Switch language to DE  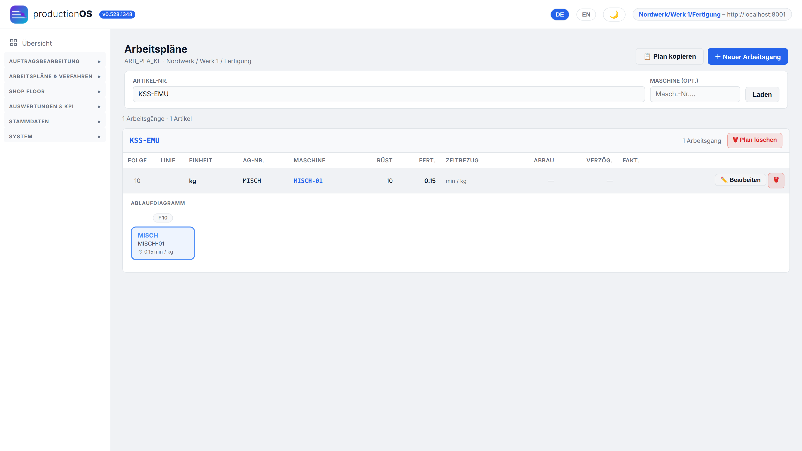559,14
